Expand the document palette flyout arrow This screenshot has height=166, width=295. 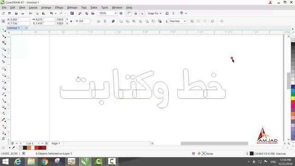10,148
